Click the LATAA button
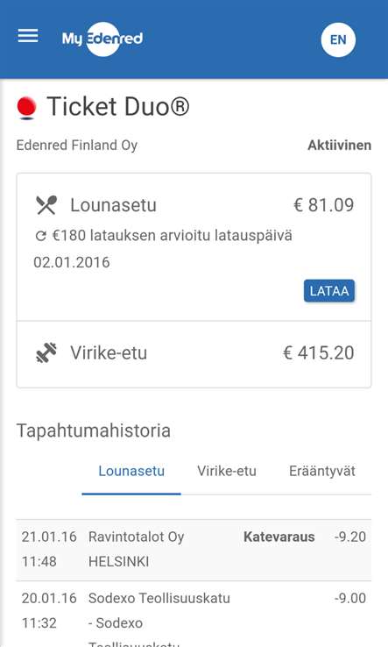Image resolution: width=388 pixels, height=647 pixels. pyautogui.click(x=329, y=291)
